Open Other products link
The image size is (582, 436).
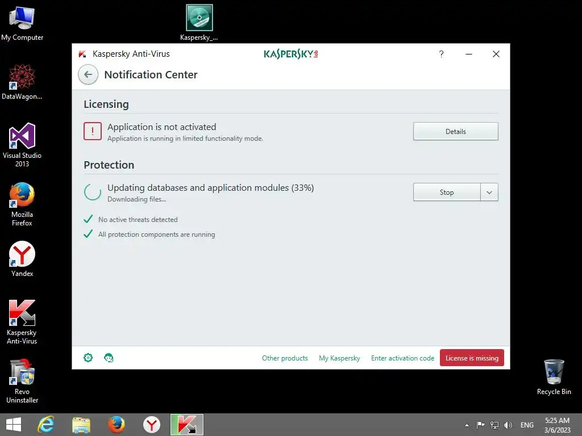point(285,358)
